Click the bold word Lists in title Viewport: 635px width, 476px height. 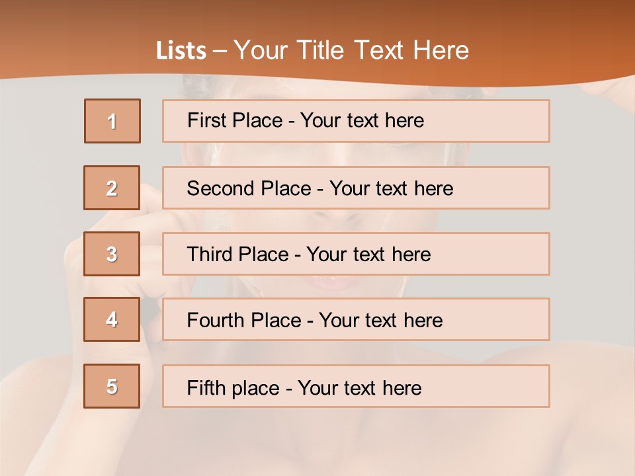[181, 50]
